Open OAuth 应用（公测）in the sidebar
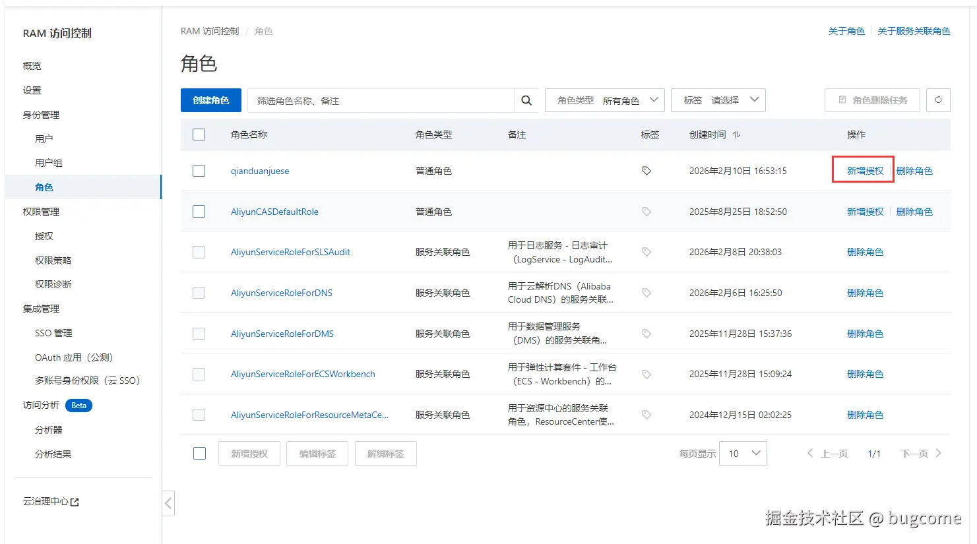The image size is (977, 544). 75,357
